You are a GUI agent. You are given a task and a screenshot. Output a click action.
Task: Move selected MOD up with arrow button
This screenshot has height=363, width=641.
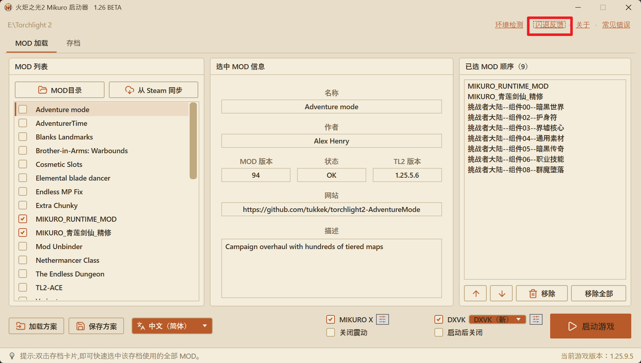click(x=476, y=293)
